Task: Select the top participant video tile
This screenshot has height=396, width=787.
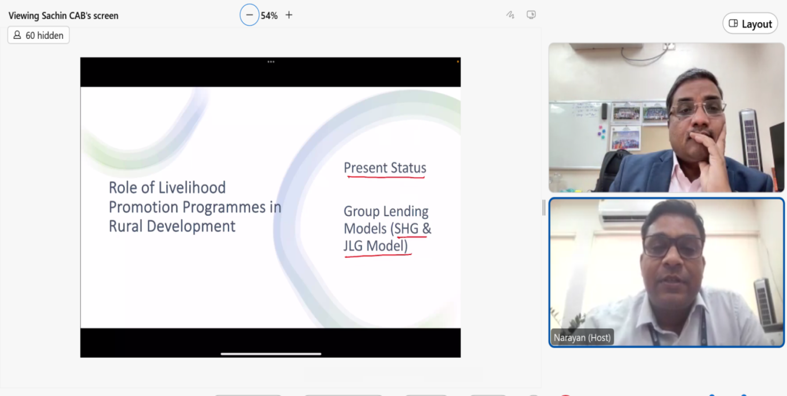Action: 666,117
